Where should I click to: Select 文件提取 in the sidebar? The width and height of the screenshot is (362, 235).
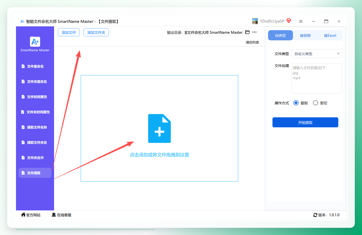click(x=35, y=173)
